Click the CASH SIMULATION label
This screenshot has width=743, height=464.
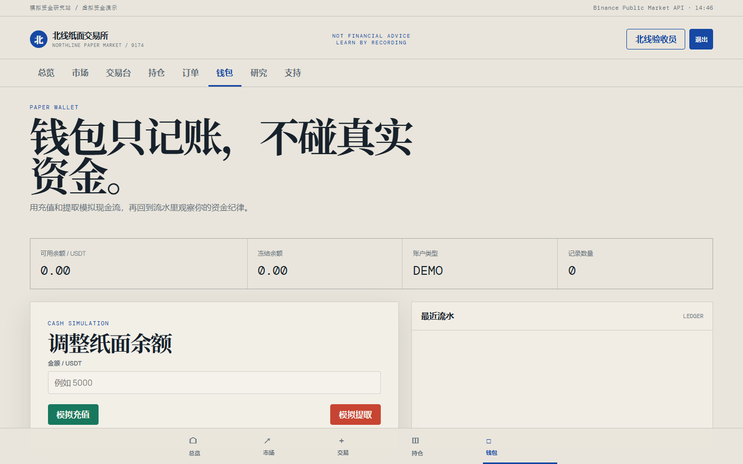[x=78, y=323]
